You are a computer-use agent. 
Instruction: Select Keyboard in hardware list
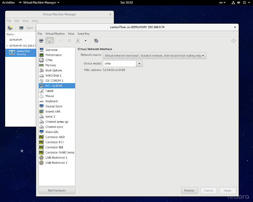[57, 101]
